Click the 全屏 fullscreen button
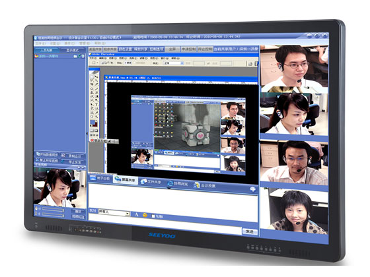The image size is (370, 277). coord(172,49)
